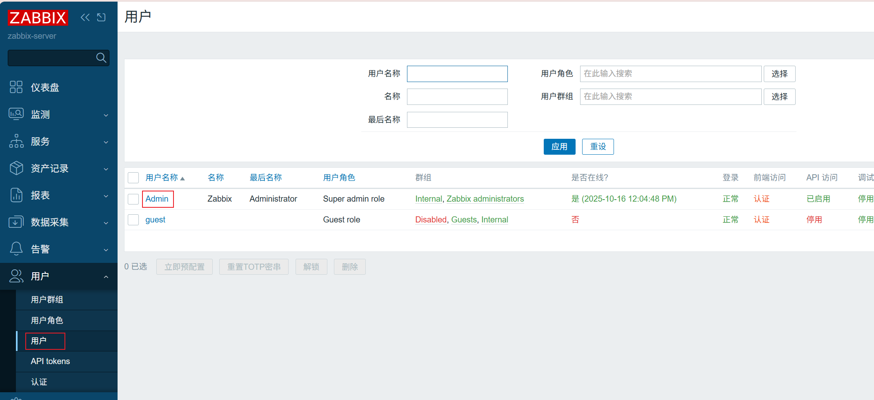
Task: Toggle the select-all users checkbox
Action: [133, 178]
